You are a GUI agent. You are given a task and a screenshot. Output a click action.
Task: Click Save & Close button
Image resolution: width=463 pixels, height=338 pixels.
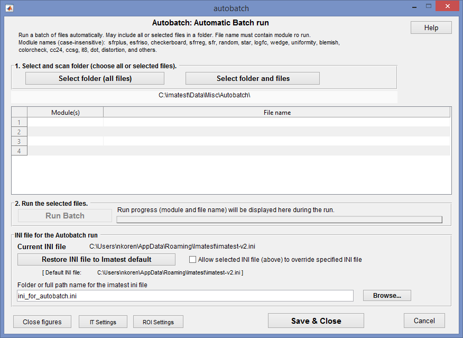coord(316,321)
